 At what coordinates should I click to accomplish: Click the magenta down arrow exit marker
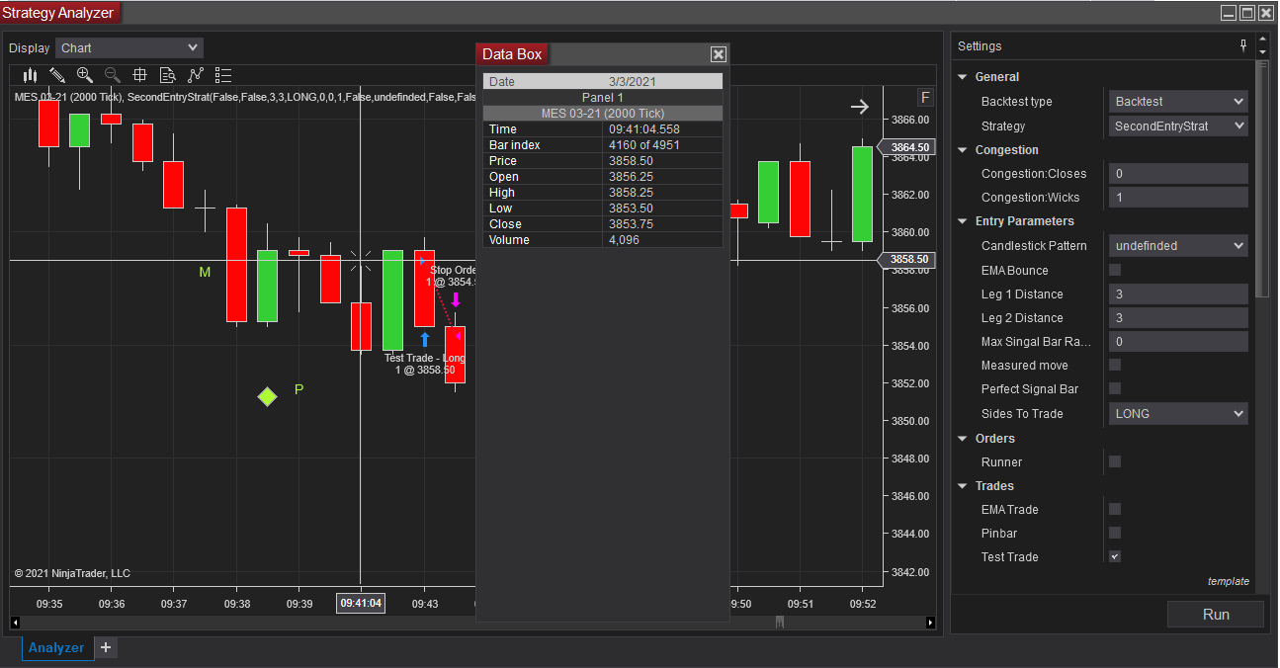click(x=456, y=299)
